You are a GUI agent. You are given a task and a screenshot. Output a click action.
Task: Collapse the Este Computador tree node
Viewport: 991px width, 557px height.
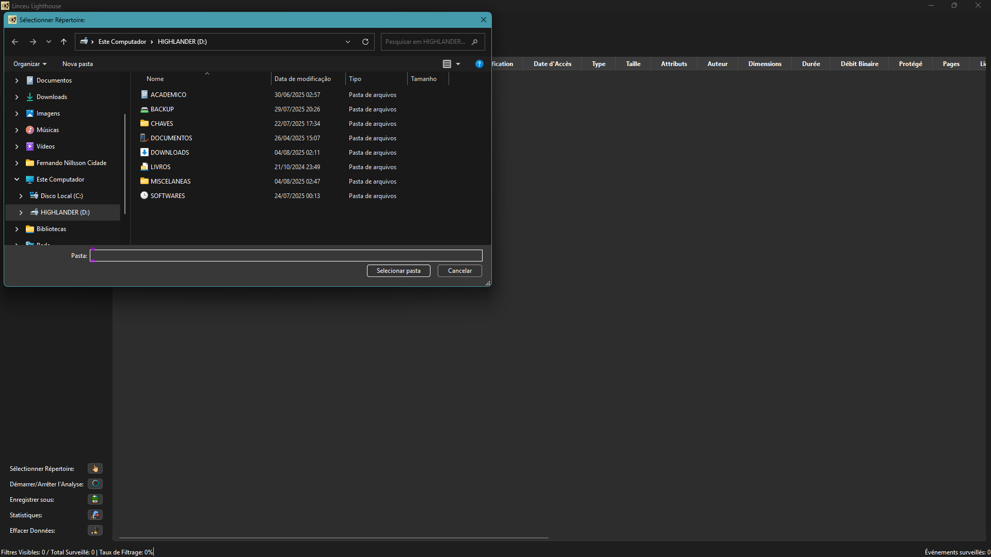[x=17, y=179]
